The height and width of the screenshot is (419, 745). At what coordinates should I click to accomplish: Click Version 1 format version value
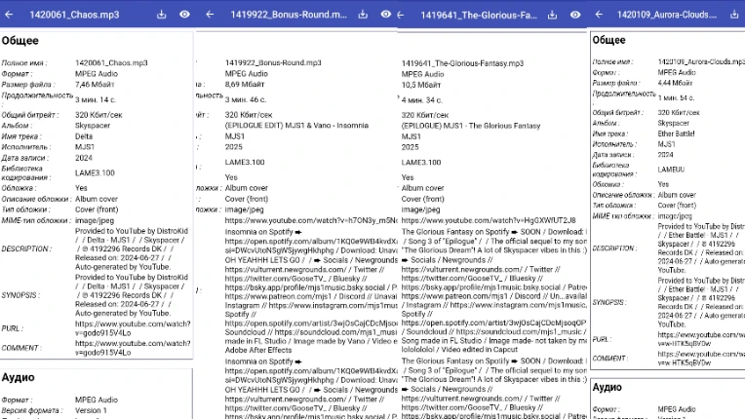tap(91, 410)
